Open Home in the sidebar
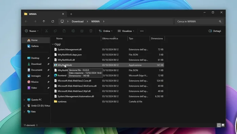The height and width of the screenshot is (134, 237). tap(36, 40)
